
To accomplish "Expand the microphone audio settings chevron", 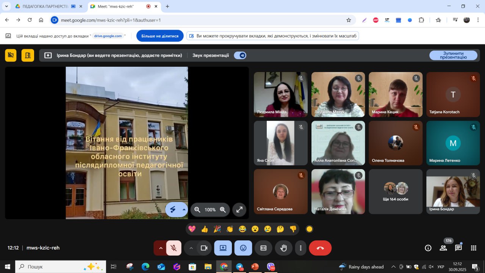I will pos(161,248).
